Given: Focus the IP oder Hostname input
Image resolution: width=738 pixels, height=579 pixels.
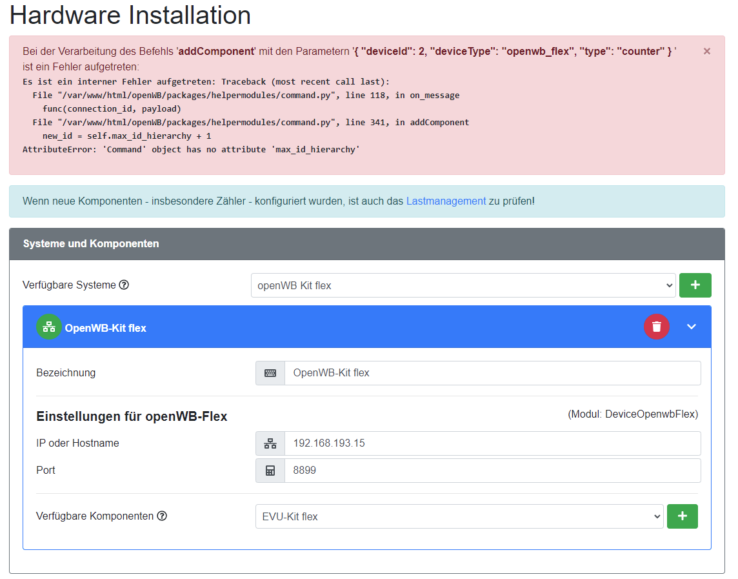Looking at the screenshot, I should (x=492, y=444).
